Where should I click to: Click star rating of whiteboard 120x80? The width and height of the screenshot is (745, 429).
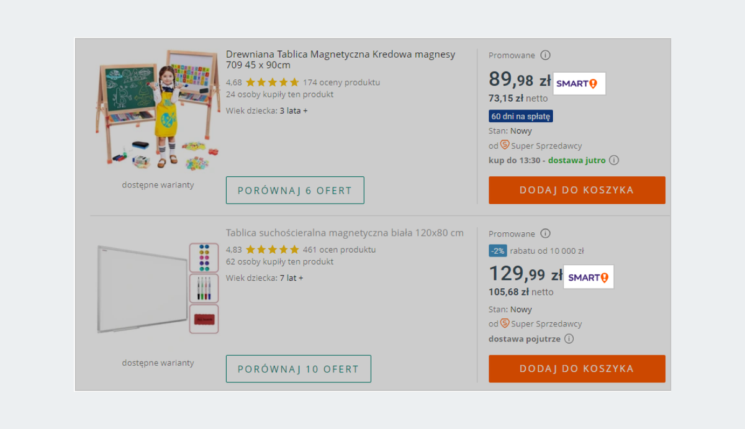pyautogui.click(x=272, y=250)
